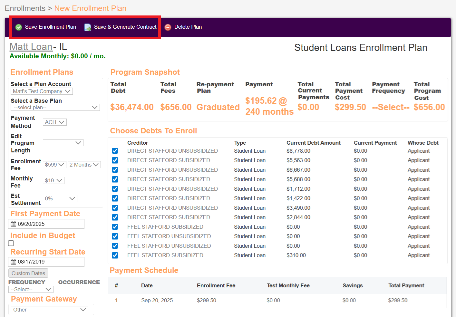The width and height of the screenshot is (456, 317).
Task: Click the $299.50 Enrollment Fee schedule cell
Action: pyautogui.click(x=207, y=300)
